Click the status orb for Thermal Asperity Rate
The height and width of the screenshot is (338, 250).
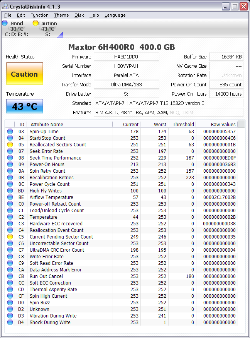10,289
